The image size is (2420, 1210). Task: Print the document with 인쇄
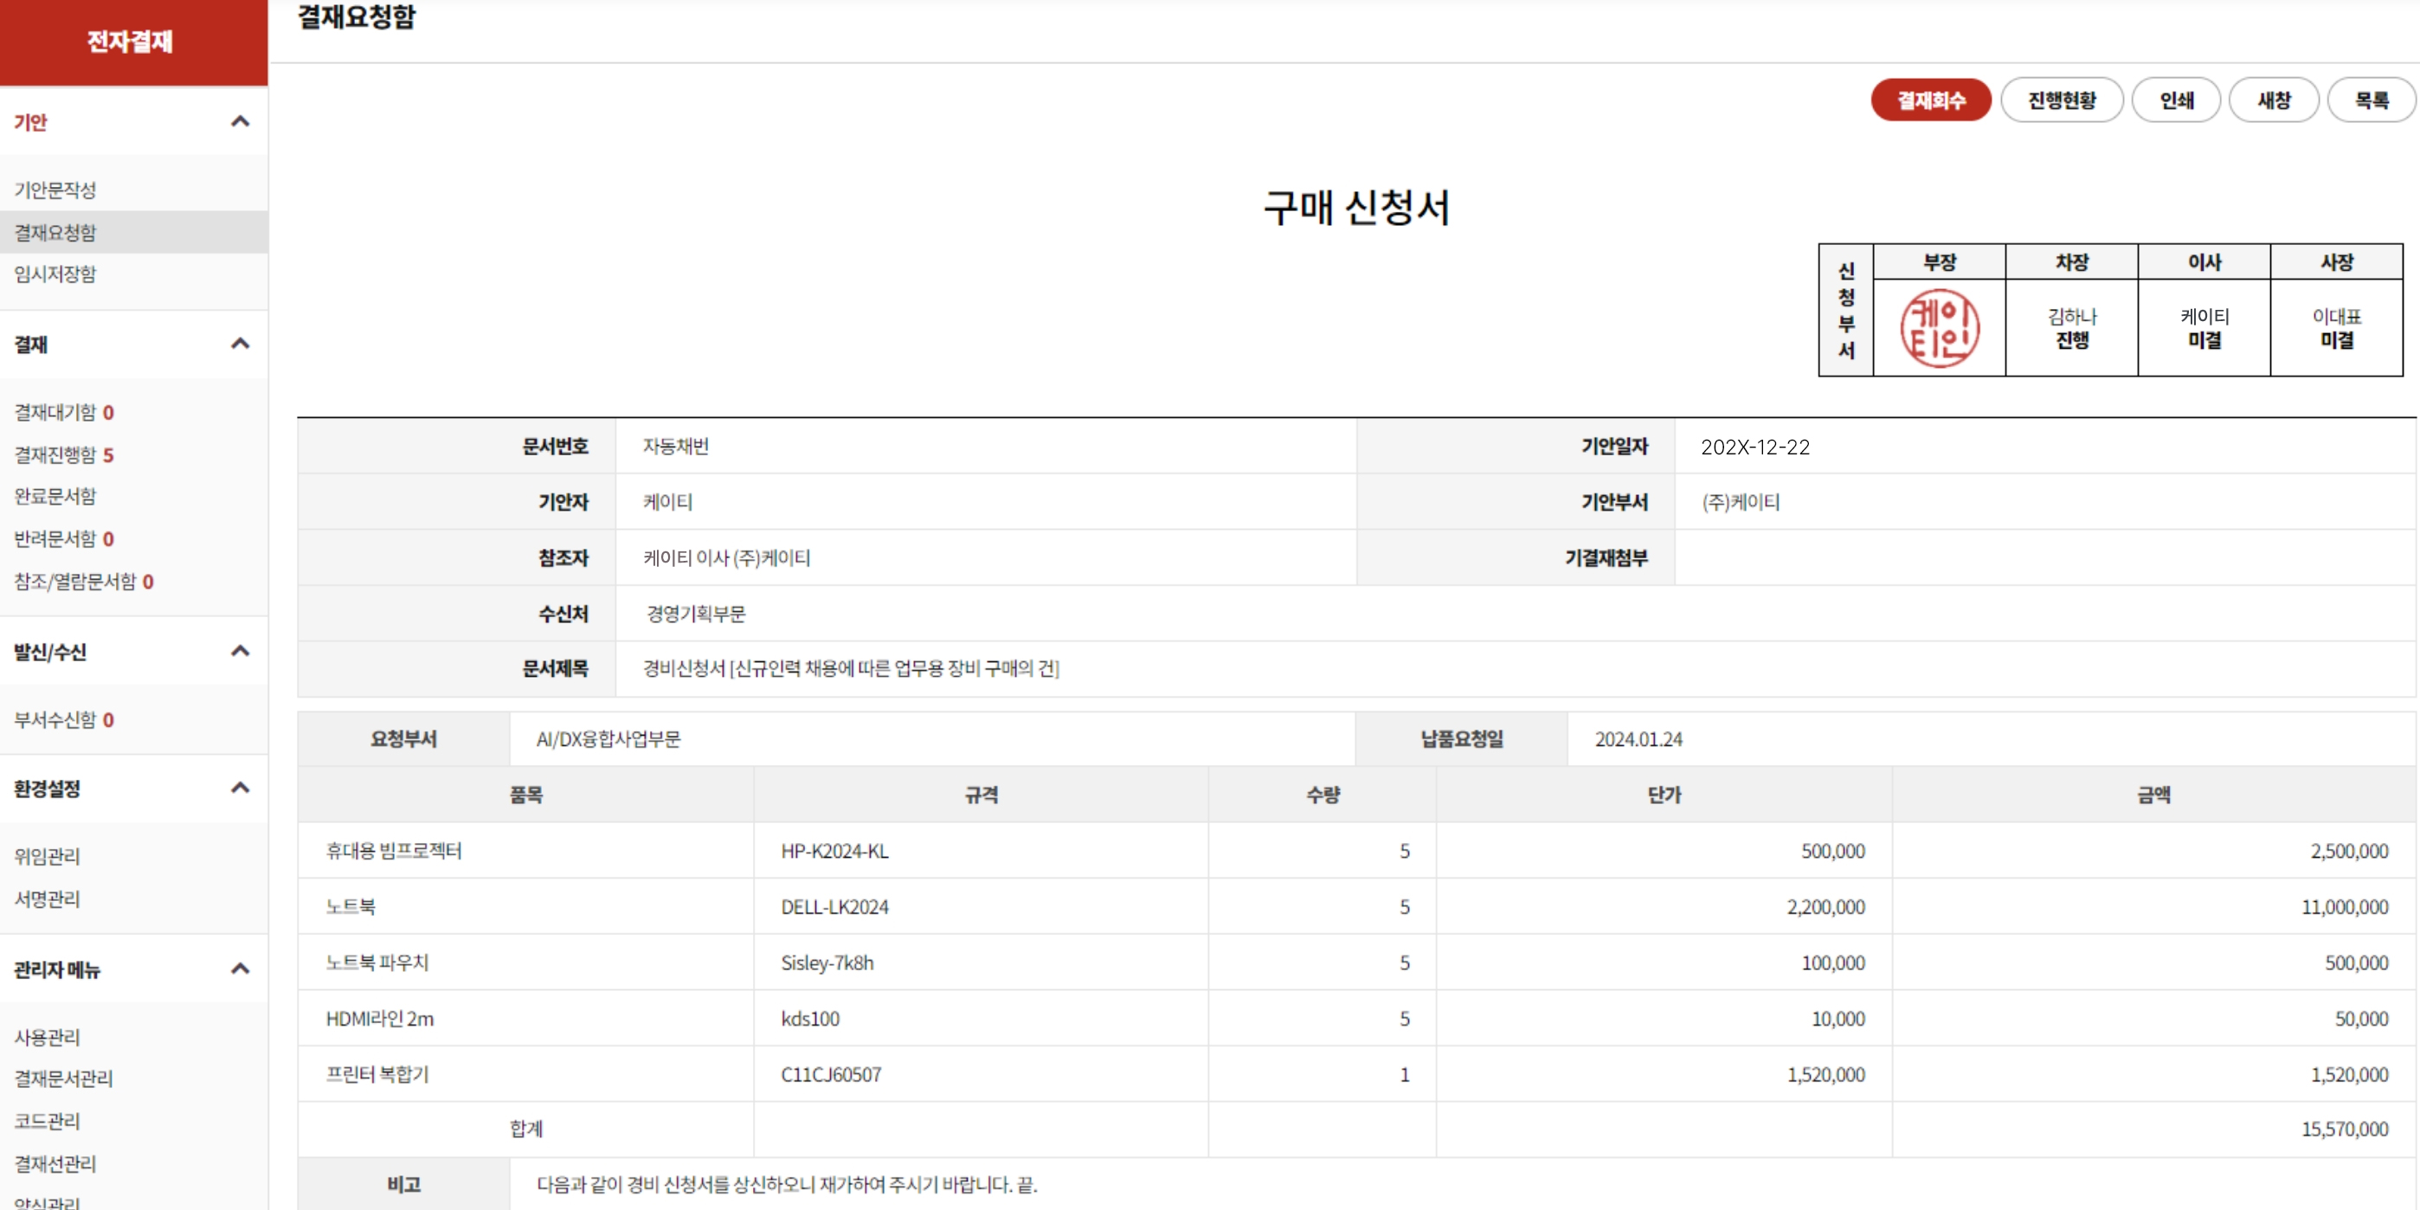(x=2176, y=100)
